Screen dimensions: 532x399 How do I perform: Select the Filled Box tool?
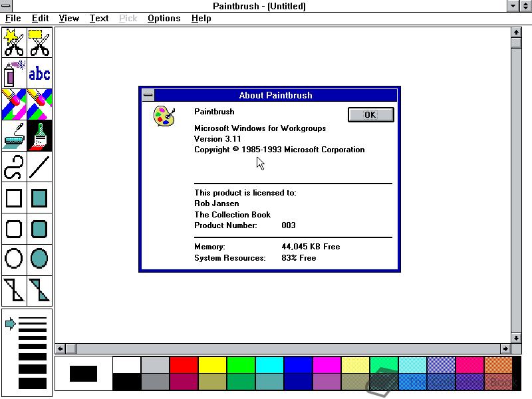40,198
